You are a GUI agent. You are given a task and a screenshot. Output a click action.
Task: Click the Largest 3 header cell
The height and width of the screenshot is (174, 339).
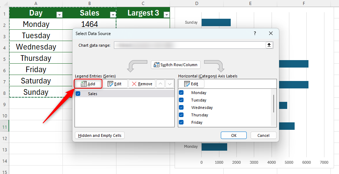point(143,13)
